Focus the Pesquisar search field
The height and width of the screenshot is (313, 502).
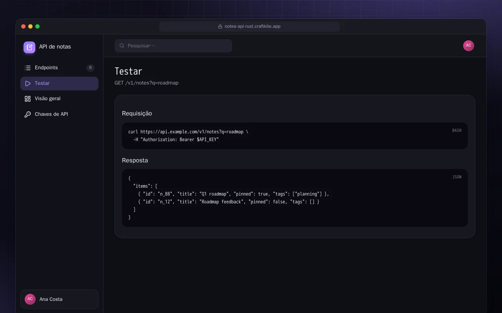(173, 46)
